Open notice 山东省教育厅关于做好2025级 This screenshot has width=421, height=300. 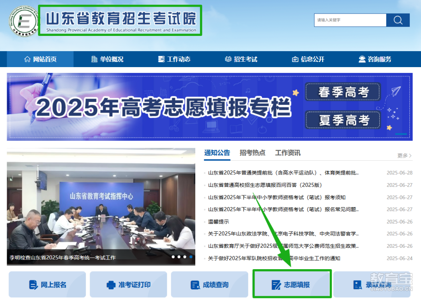283,246
